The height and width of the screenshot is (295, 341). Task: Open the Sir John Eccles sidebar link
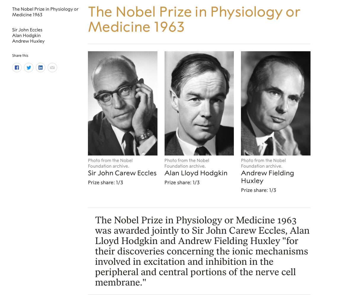coord(27,30)
